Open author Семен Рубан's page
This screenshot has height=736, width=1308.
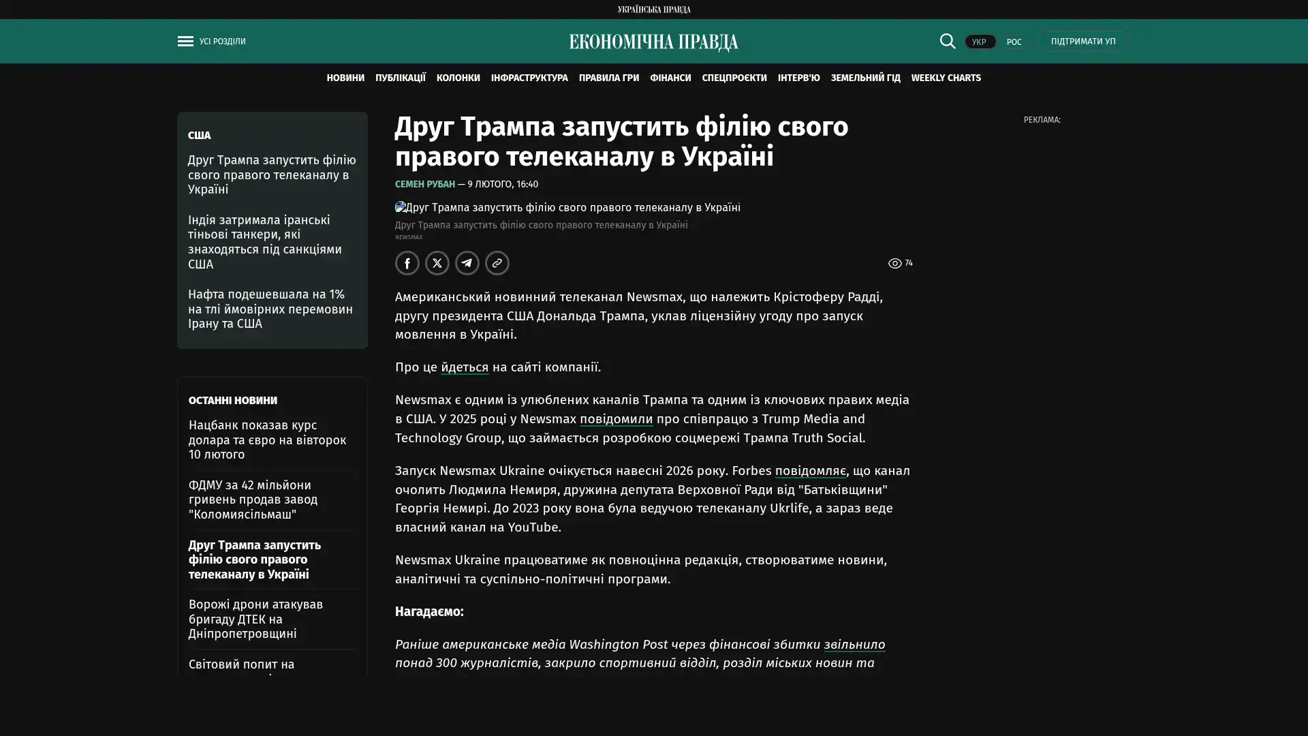coord(424,184)
